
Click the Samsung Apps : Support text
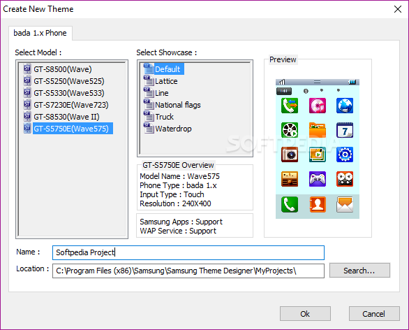[x=181, y=222]
